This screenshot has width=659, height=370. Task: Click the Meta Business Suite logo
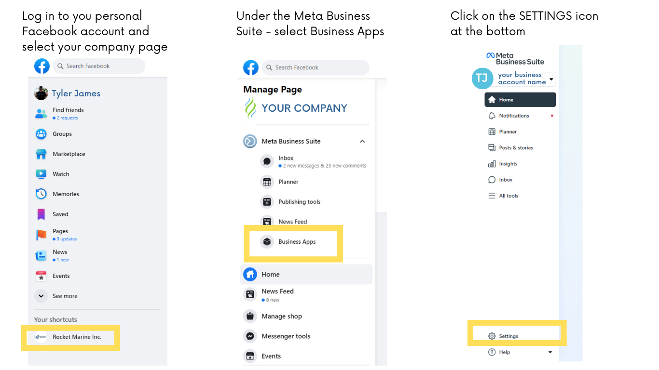[x=515, y=58]
